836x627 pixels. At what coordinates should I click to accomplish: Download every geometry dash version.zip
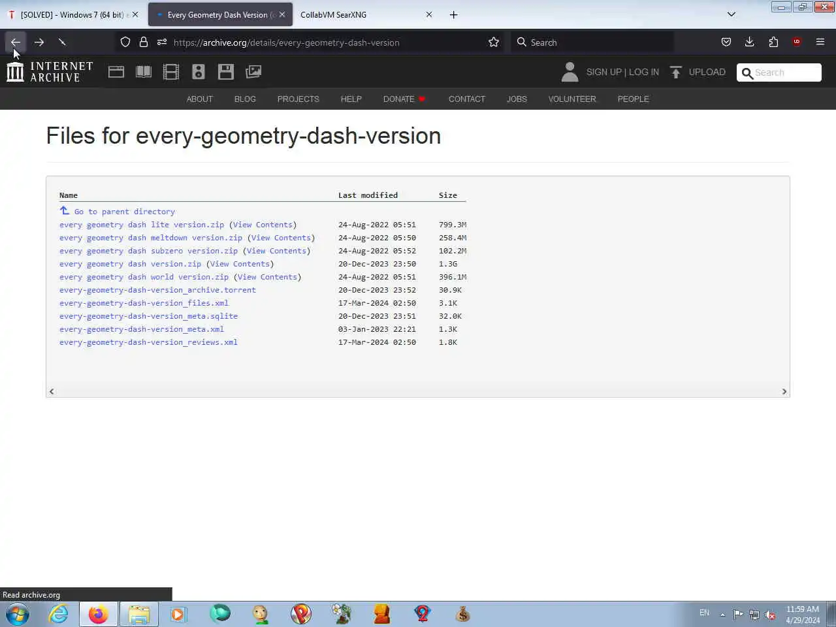click(130, 264)
